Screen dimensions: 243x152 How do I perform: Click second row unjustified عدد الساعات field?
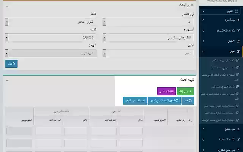(48, 143)
